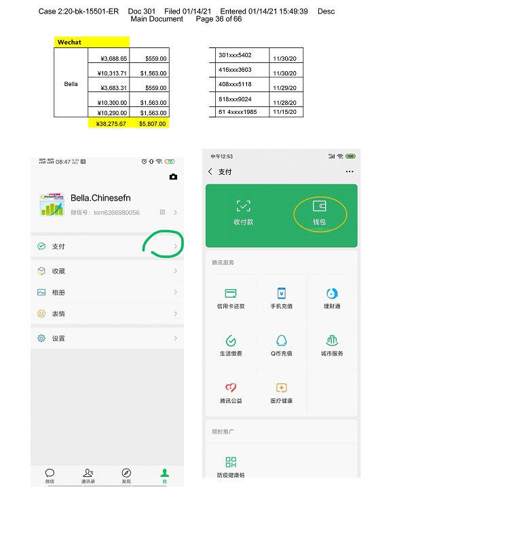The width and height of the screenshot is (528, 542).
Task: Open the QR code icon beside WeChat ID
Action: pyautogui.click(x=162, y=212)
